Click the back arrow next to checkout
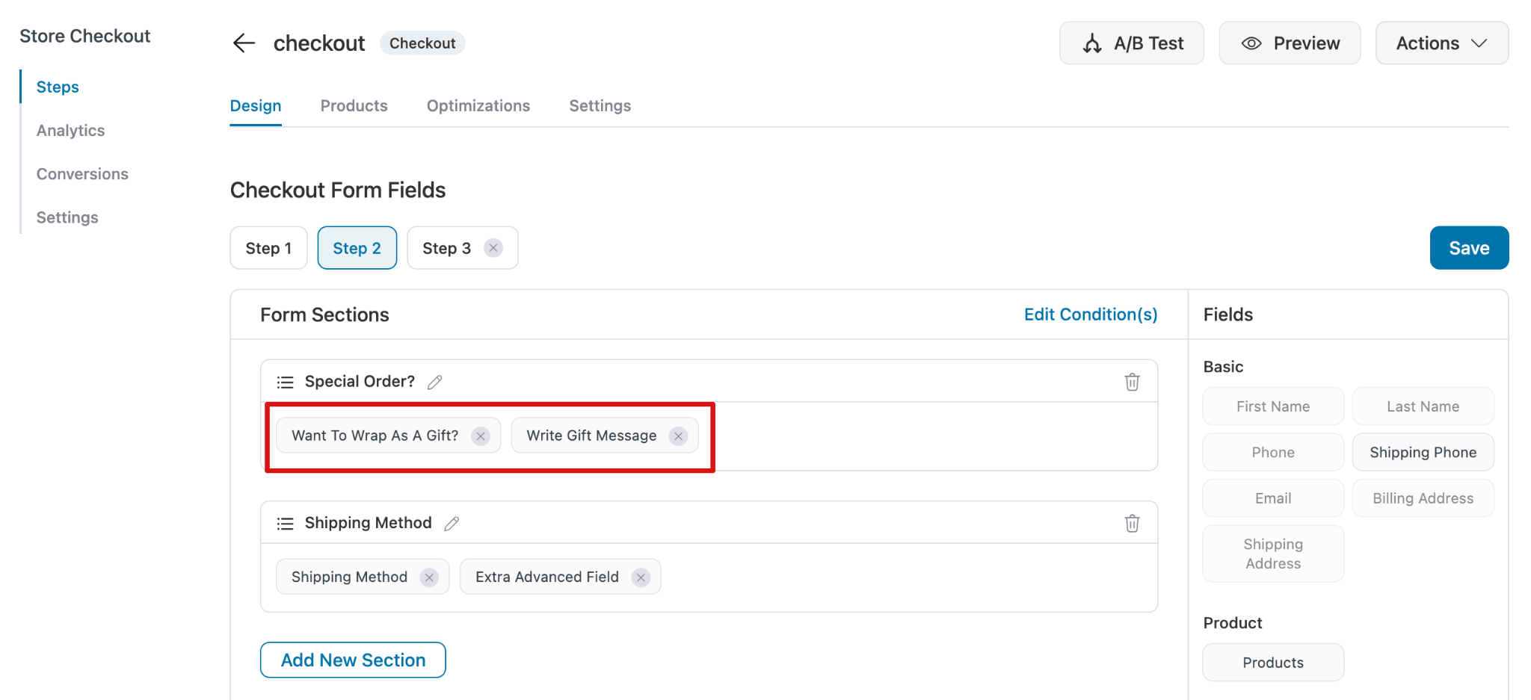The height and width of the screenshot is (700, 1531). (x=244, y=43)
